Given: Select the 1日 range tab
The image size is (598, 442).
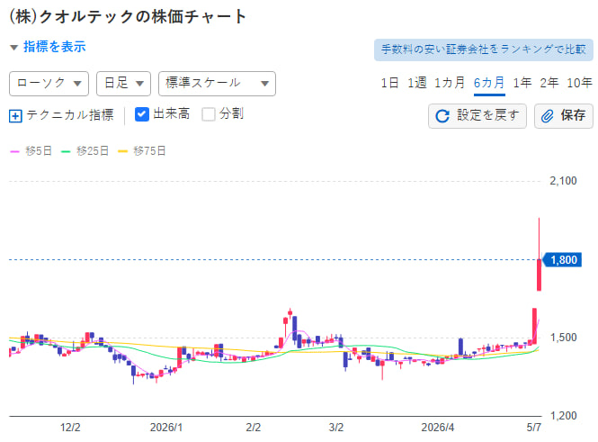Looking at the screenshot, I should pyautogui.click(x=389, y=83).
